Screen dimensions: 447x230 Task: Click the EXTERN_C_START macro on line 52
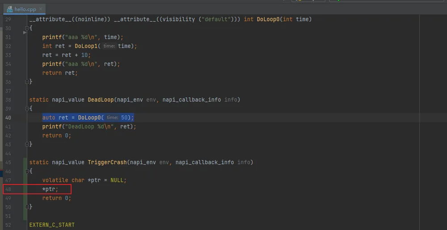(x=52, y=225)
